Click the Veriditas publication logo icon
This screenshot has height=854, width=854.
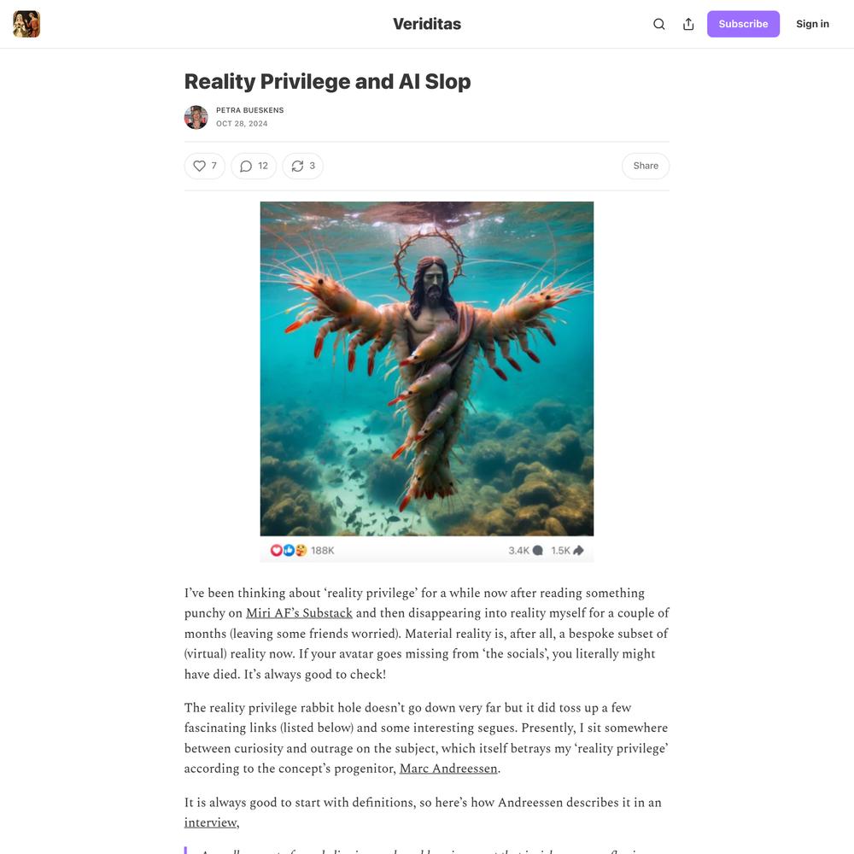[x=26, y=24]
